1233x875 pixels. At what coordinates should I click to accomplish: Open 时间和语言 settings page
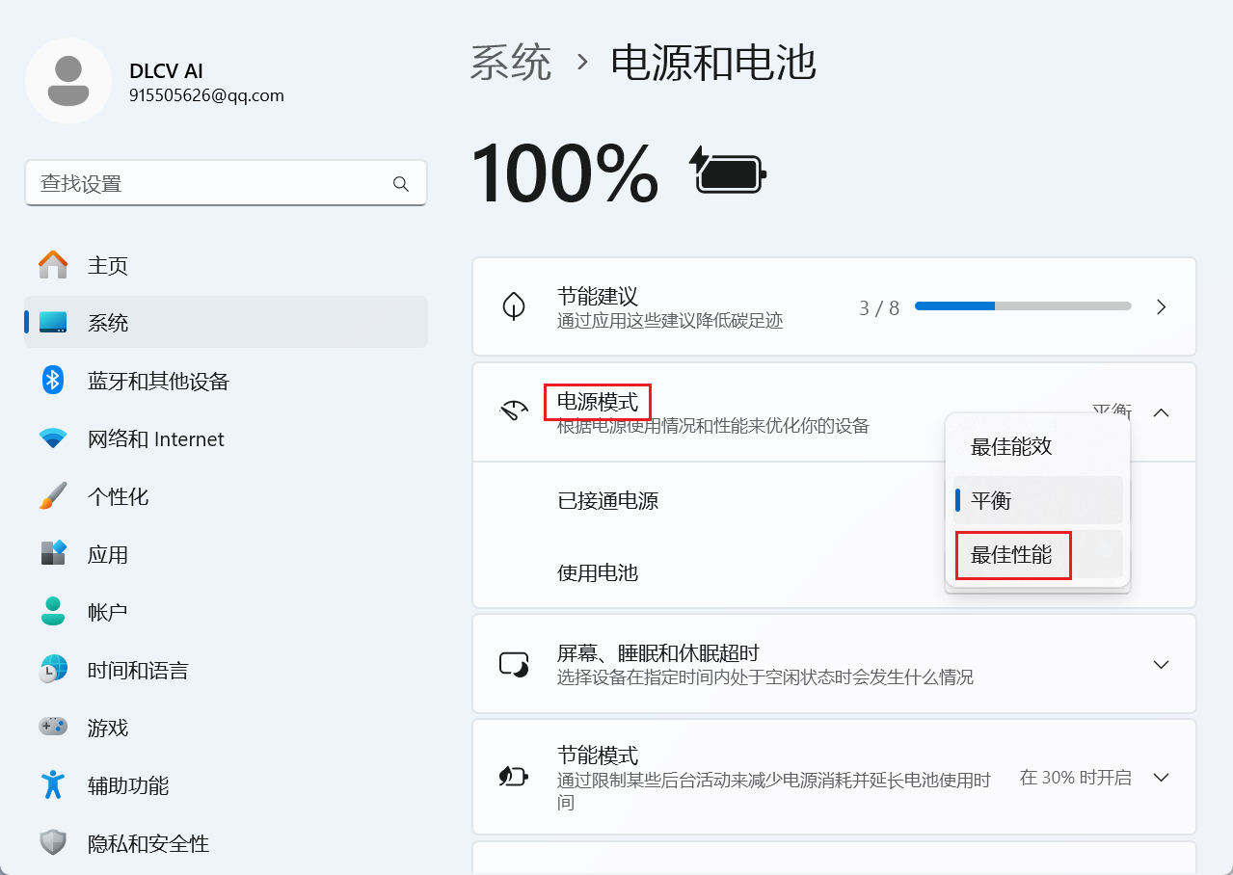click(x=138, y=671)
